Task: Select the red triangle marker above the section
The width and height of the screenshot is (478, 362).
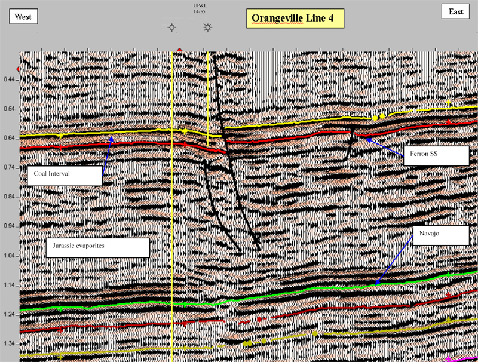Action: point(179,50)
